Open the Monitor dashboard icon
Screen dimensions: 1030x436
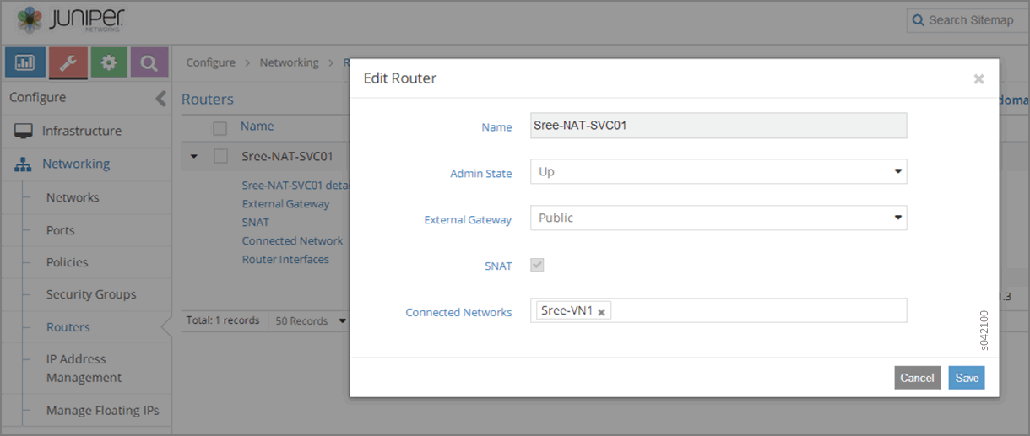[24, 63]
